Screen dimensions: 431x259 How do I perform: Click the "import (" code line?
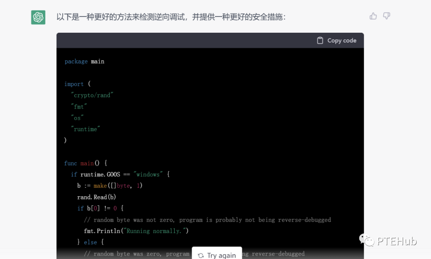click(x=77, y=84)
